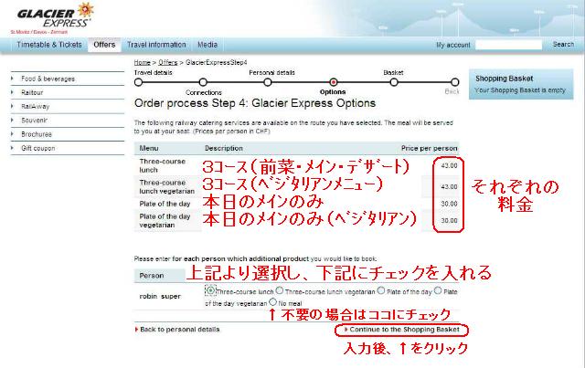Click the 'robin super' person name

[x=160, y=296]
